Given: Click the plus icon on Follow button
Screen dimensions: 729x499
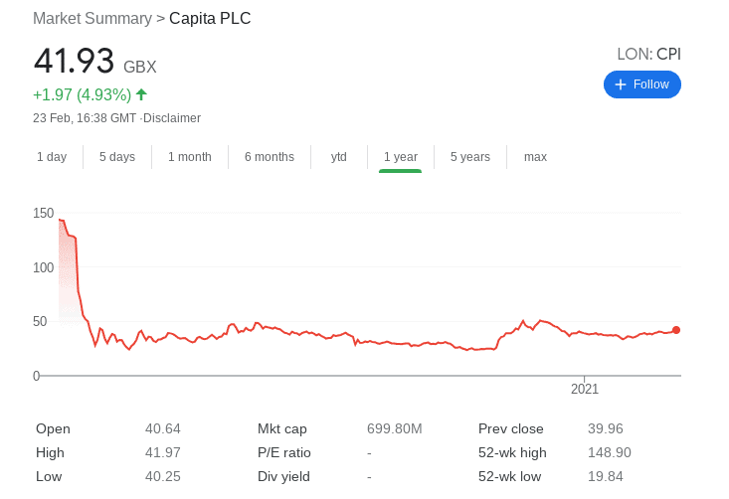Looking at the screenshot, I should [x=621, y=84].
